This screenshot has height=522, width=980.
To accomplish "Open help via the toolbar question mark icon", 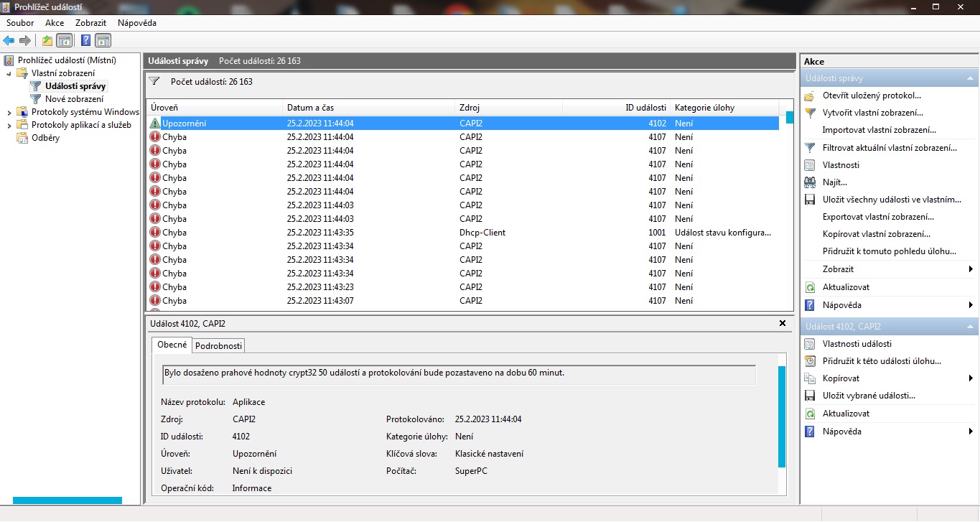I will [x=86, y=40].
